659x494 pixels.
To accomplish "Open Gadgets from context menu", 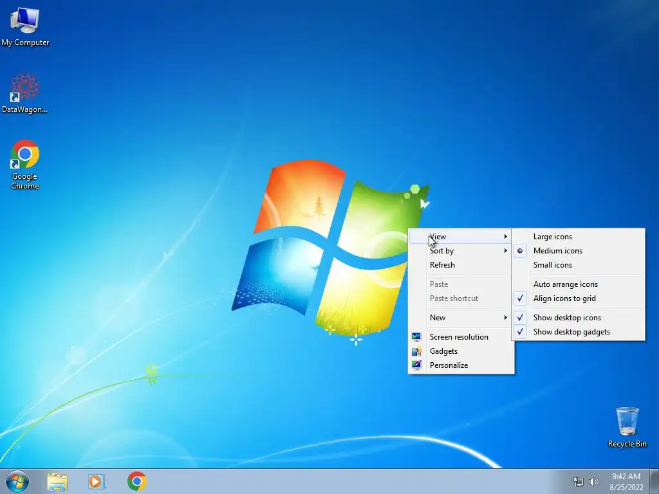I will click(x=461, y=351).
